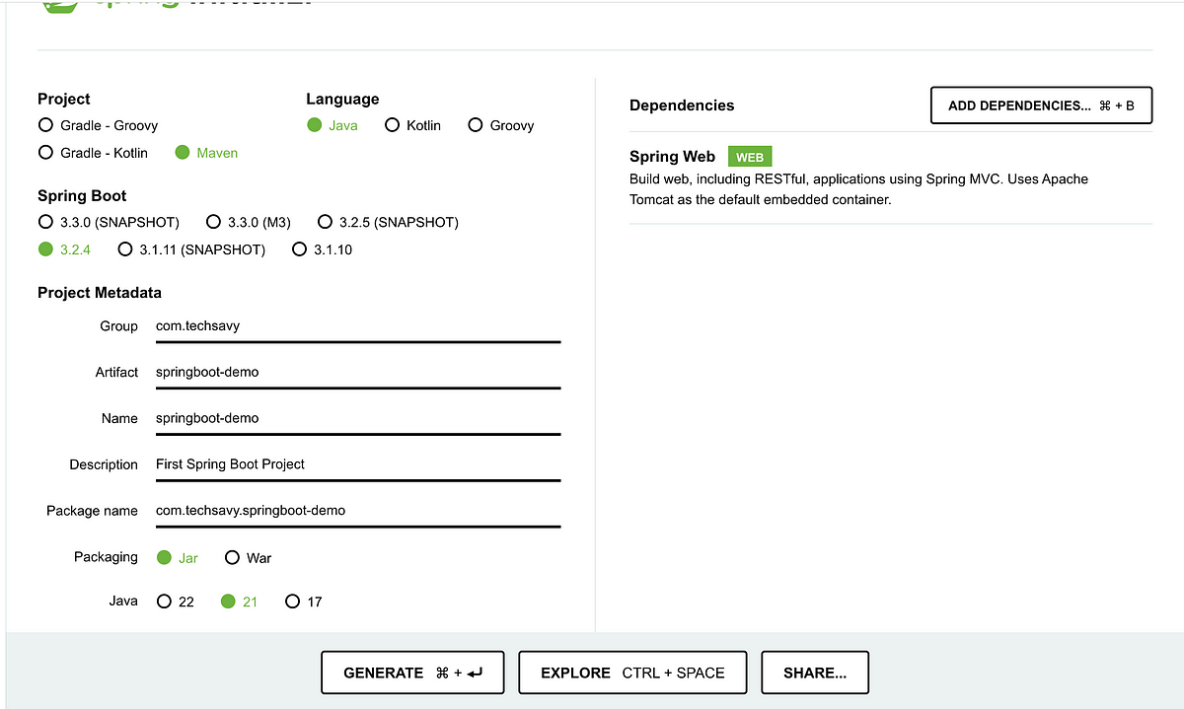
Task: Select Gradle - Groovy project type
Action: click(x=98, y=125)
